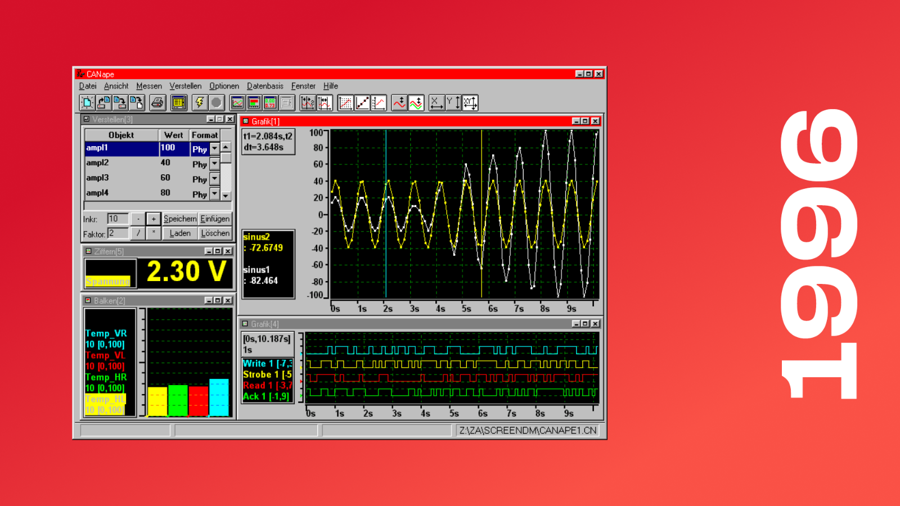Toggle the measurement cursor icon
The image size is (900, 506).
tap(308, 102)
